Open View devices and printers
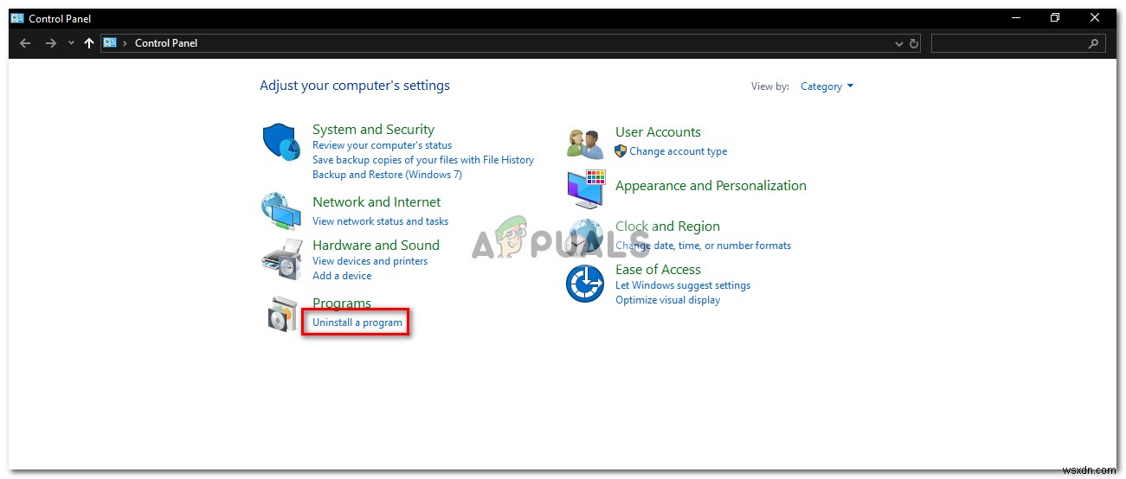The height and width of the screenshot is (479, 1126). click(370, 261)
